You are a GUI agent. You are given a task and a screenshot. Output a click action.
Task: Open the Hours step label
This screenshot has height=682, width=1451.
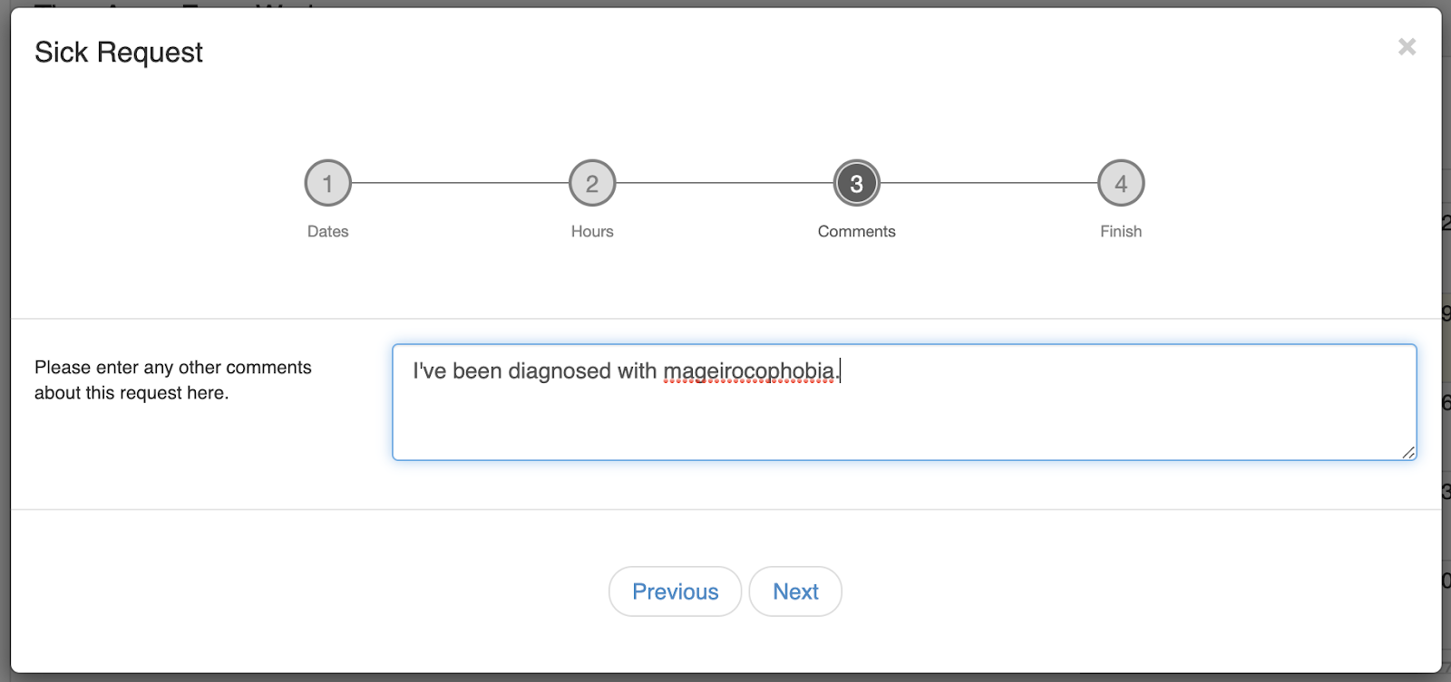pos(592,232)
